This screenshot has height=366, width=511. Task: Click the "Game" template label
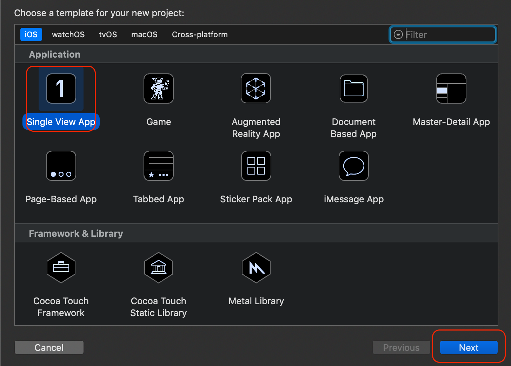[159, 122]
